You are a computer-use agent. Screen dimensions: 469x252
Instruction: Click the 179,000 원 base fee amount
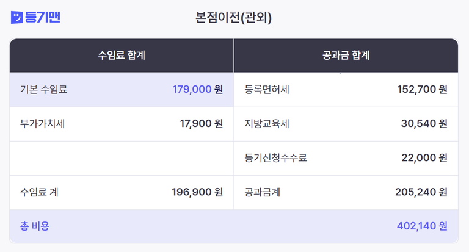coord(197,90)
